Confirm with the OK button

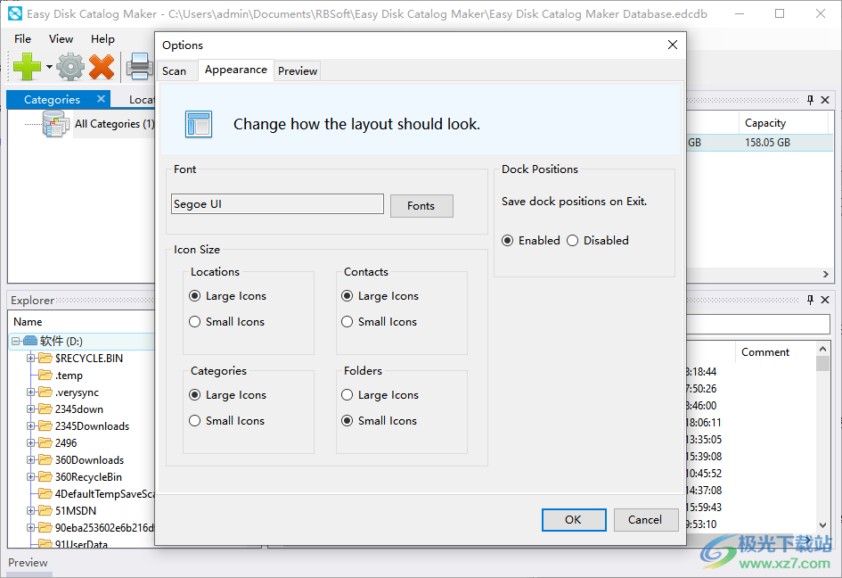click(x=574, y=519)
